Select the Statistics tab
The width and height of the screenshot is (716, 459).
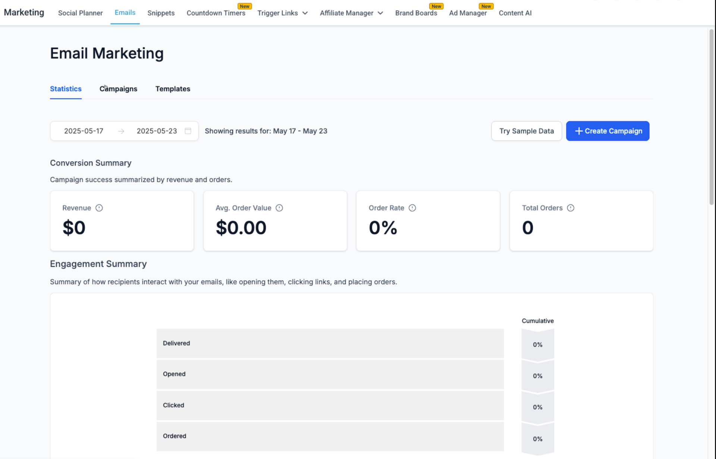(66, 89)
